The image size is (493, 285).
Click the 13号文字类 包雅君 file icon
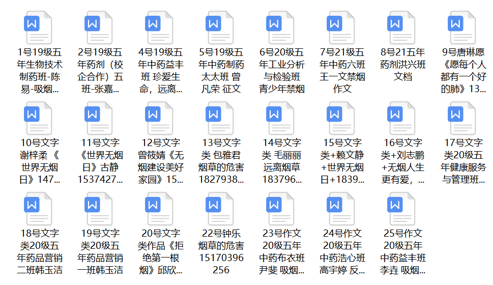219,118
